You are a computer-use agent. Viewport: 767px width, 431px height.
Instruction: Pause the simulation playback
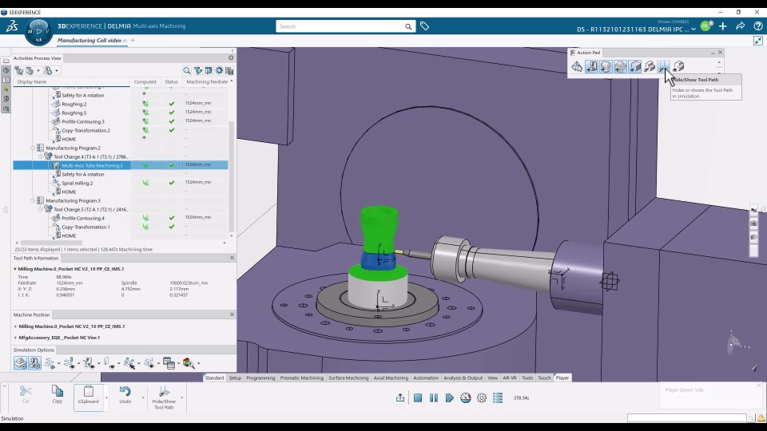(434, 397)
